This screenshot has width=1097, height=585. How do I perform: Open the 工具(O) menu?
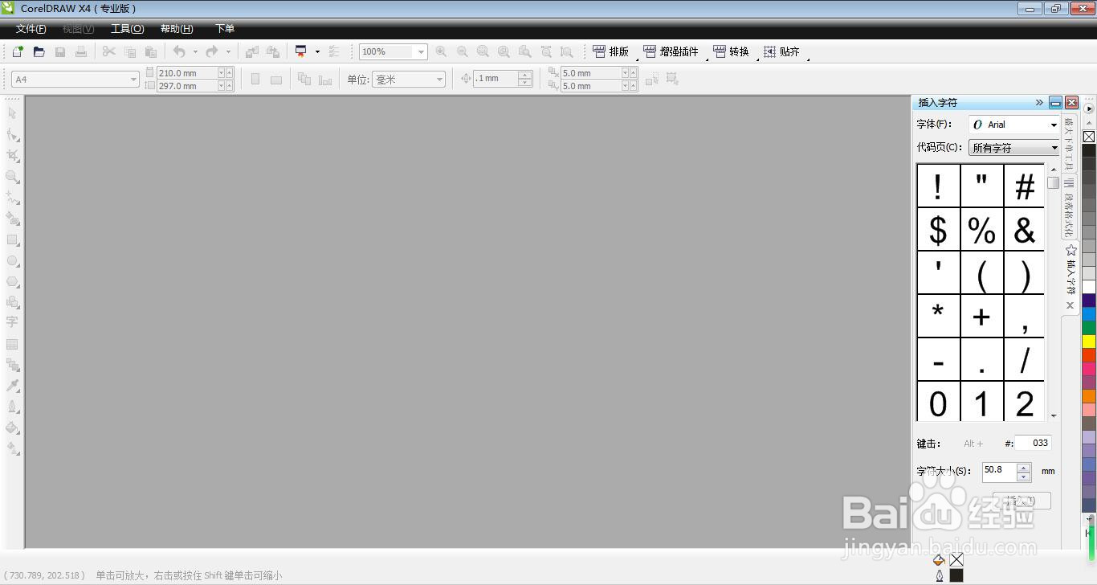pyautogui.click(x=127, y=29)
